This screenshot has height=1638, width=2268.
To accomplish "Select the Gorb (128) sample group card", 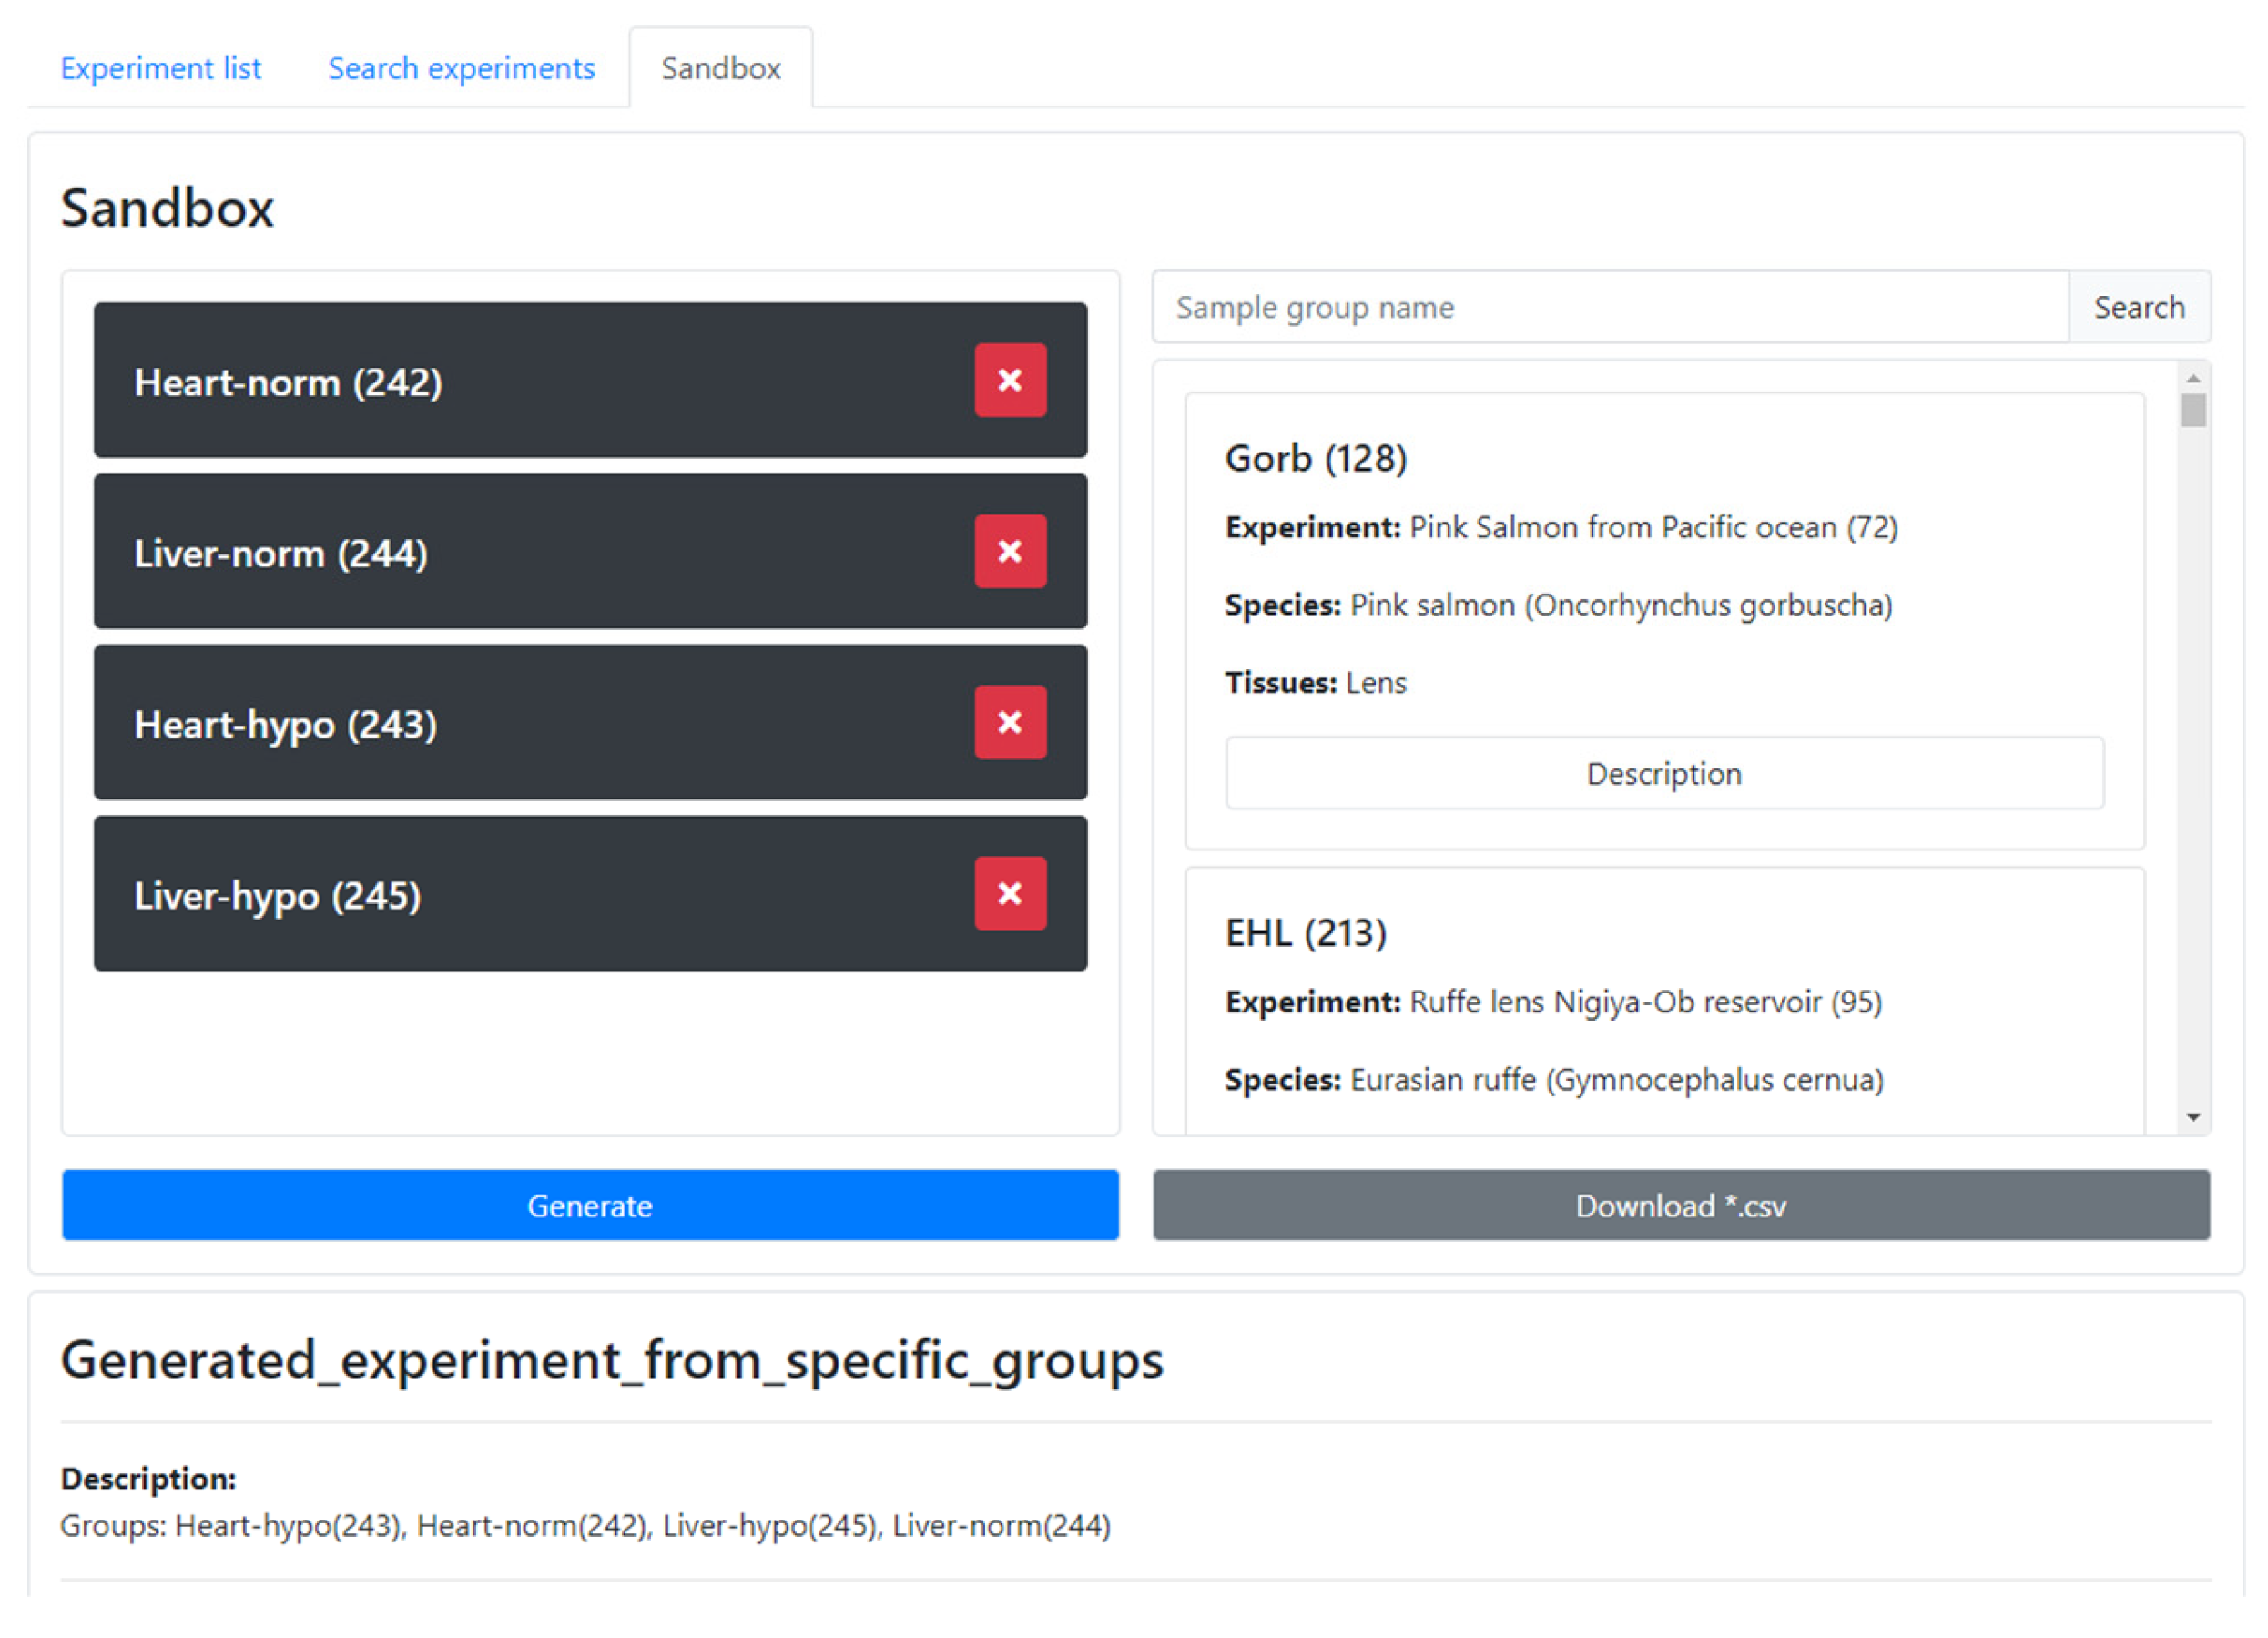I will pyautogui.click(x=1316, y=459).
